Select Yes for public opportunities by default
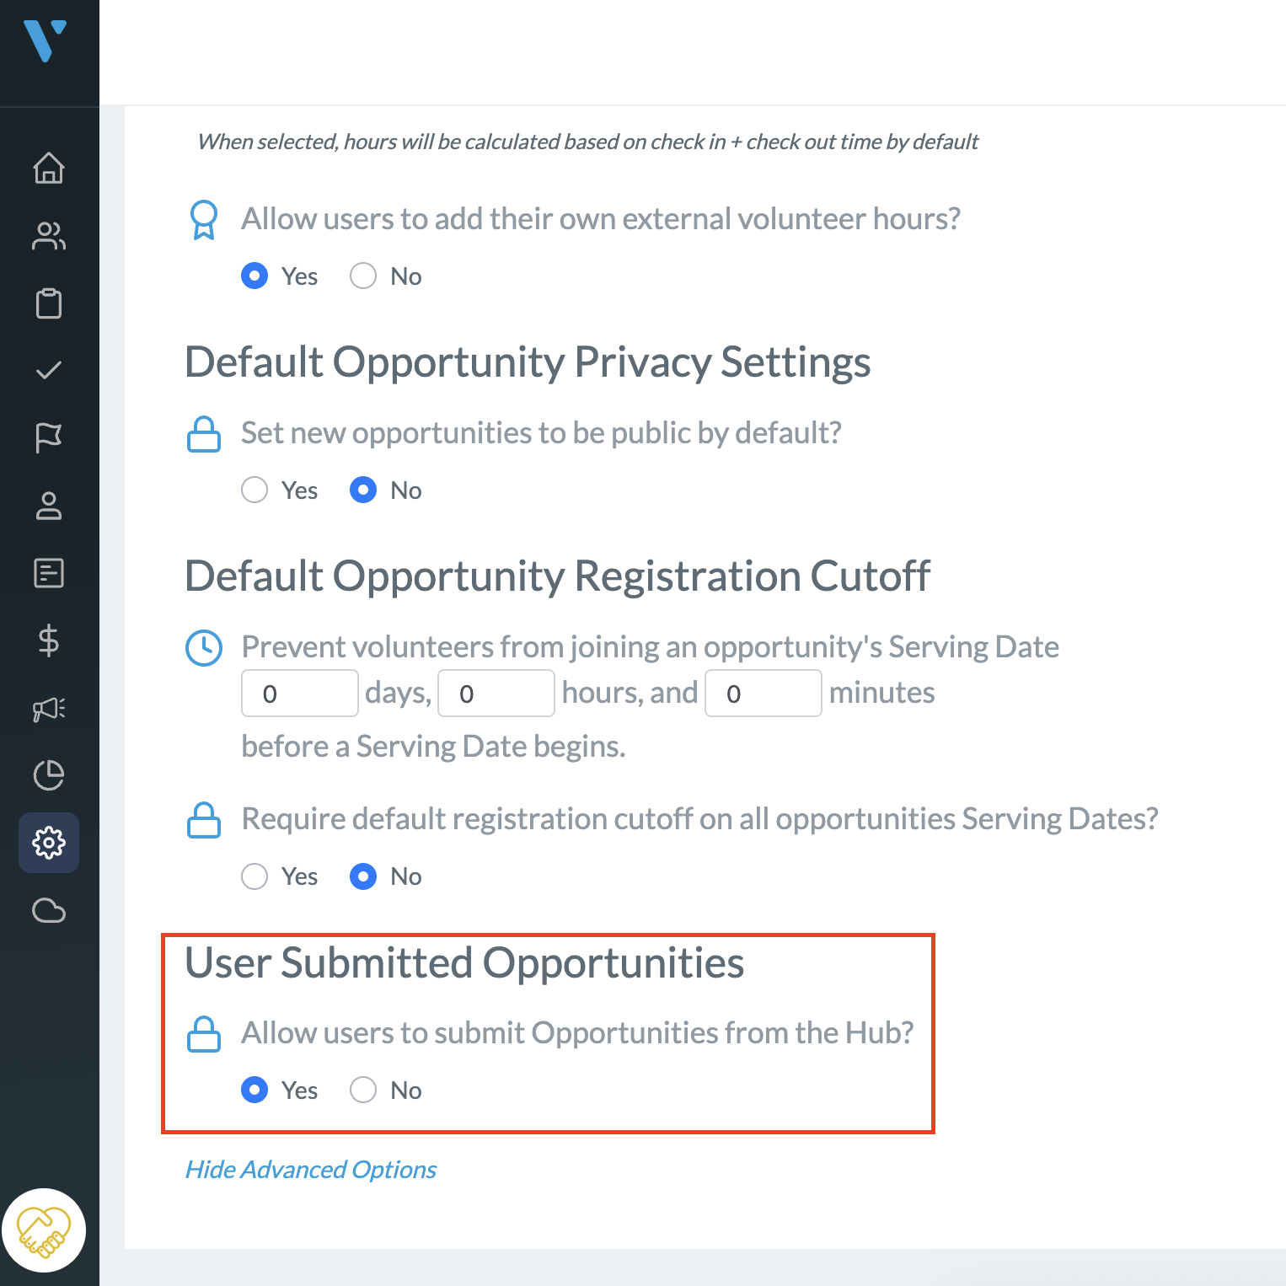The image size is (1286, 1286). point(255,490)
